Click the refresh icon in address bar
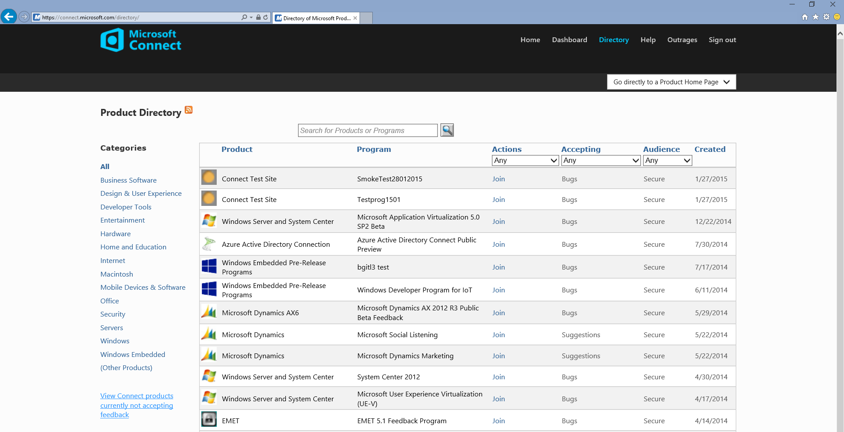Screen dimensions: 844x432 click(x=266, y=17)
